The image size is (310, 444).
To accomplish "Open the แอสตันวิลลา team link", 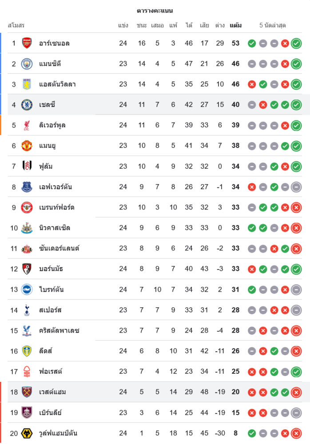I will click(57, 84).
